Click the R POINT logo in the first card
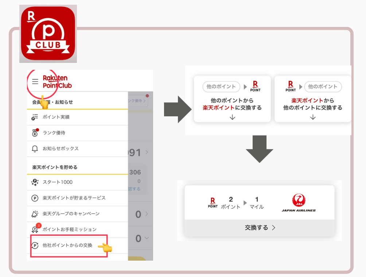The width and height of the screenshot is (366, 277). pyautogui.click(x=255, y=86)
